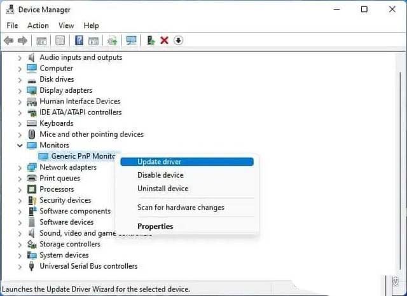Open Properties from the context menu

(155, 226)
